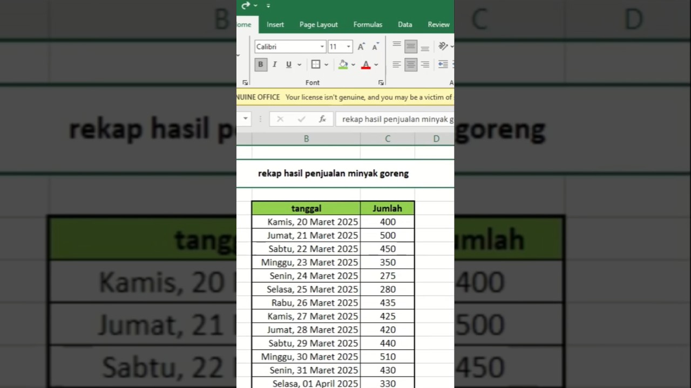The image size is (691, 388).
Task: Select column B header
Action: click(306, 139)
